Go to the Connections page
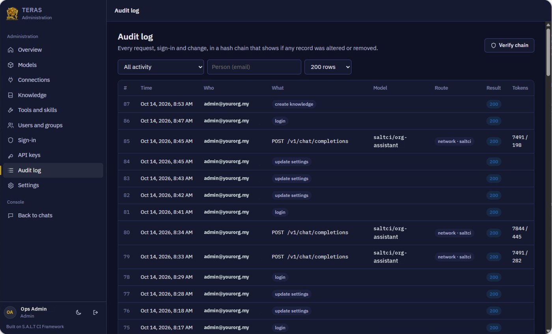The width and height of the screenshot is (552, 334). 53,80
